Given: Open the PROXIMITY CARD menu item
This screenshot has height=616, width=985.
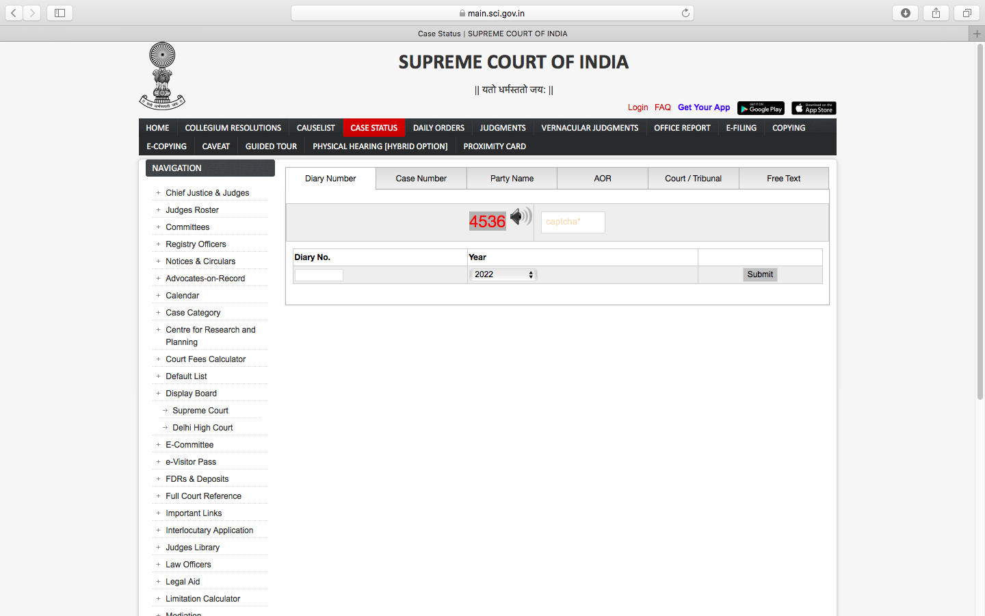Looking at the screenshot, I should [x=495, y=146].
